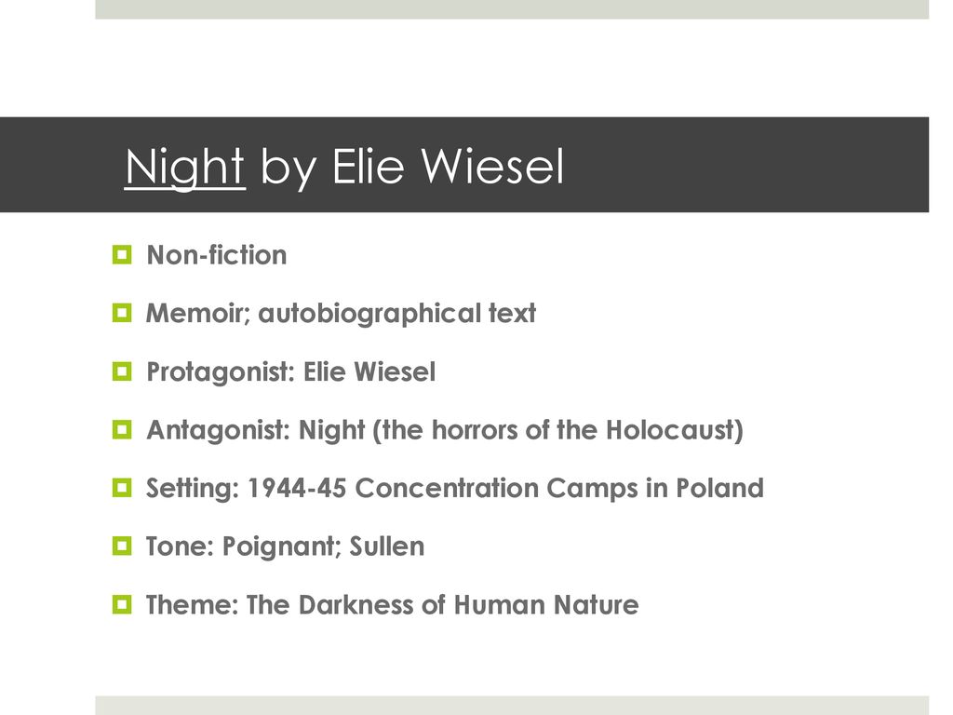The height and width of the screenshot is (715, 953).
Task: Click 'Setting: 1944-45 Concentration Camps in Poland'
Action: [455, 489]
